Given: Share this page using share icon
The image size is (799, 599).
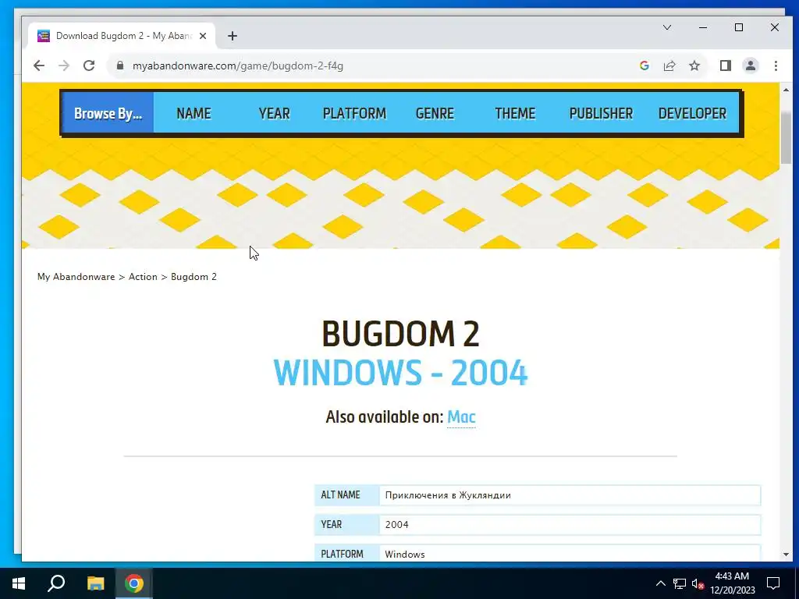Looking at the screenshot, I should click(x=669, y=66).
